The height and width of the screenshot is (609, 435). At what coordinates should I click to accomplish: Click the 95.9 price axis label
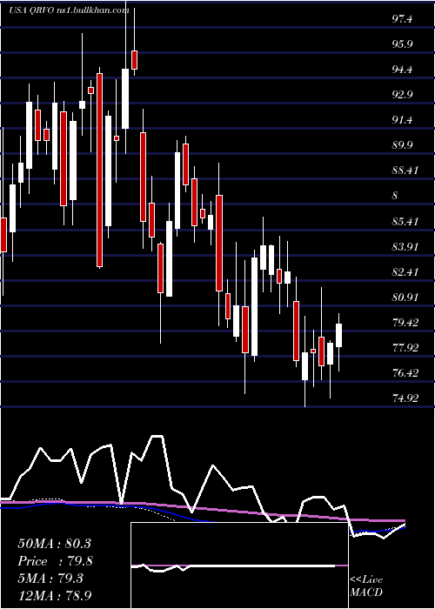403,45
